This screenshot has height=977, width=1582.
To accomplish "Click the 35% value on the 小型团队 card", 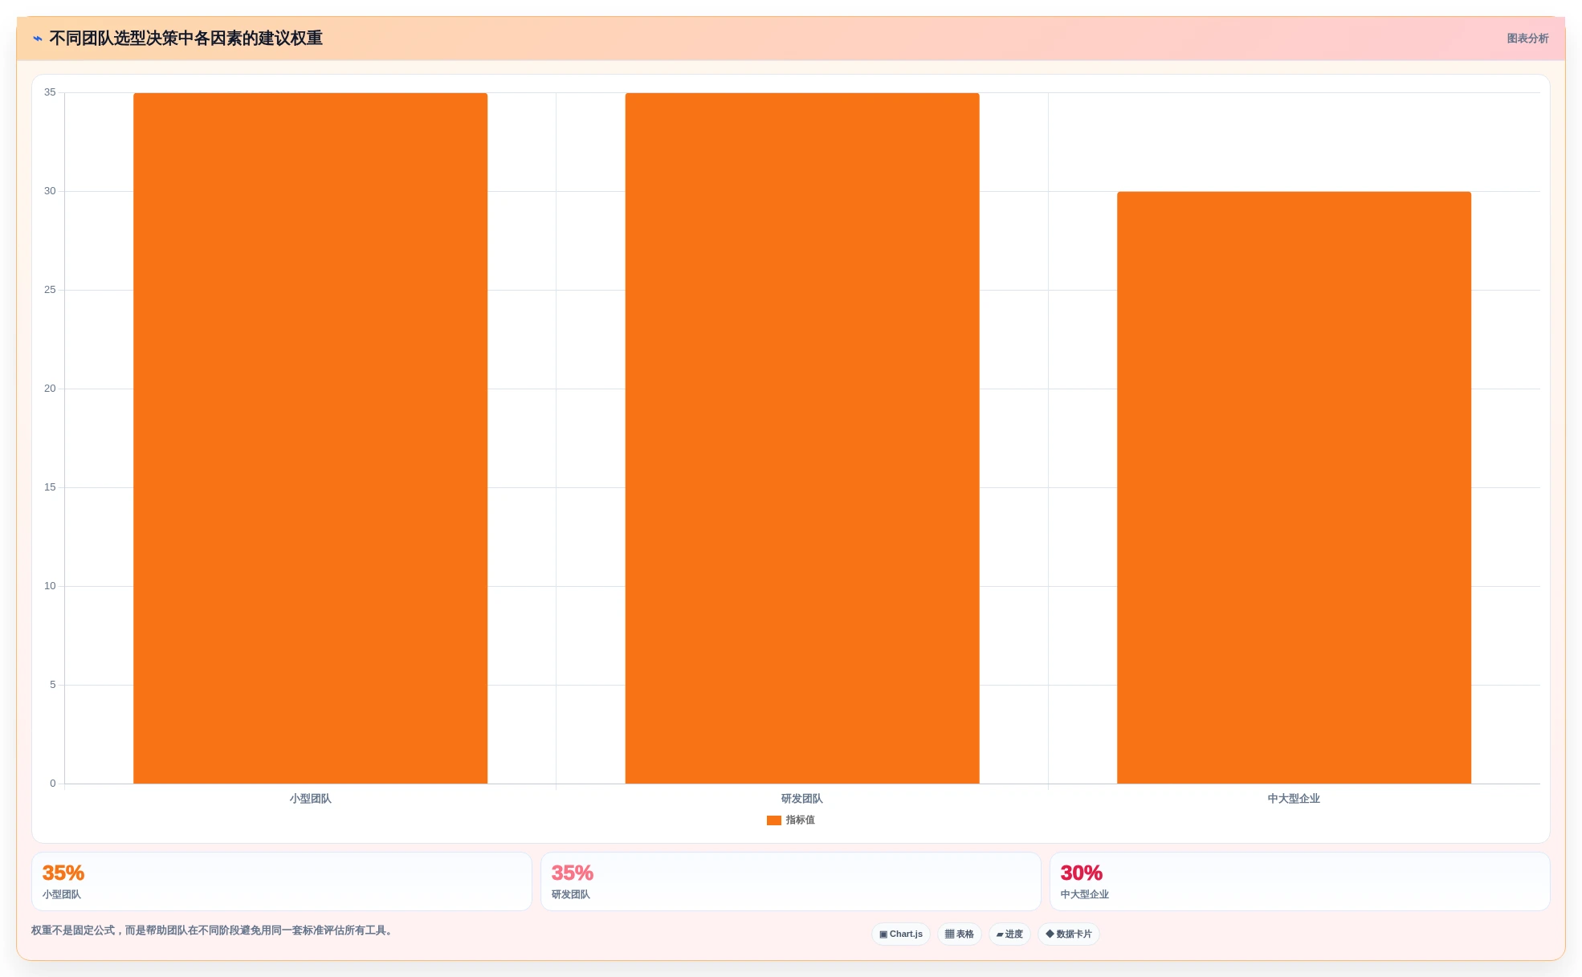I will click(x=63, y=873).
